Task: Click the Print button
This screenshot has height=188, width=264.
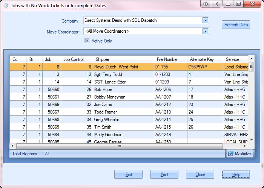Action: [x=164, y=174]
